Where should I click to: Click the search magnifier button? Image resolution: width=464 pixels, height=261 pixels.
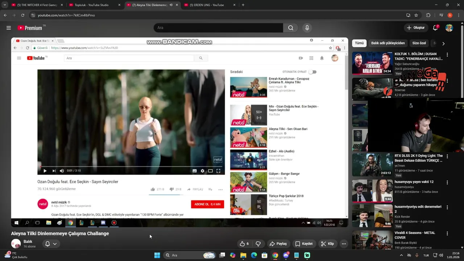291,28
